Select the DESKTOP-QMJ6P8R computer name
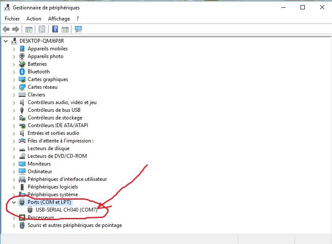Screen dimensions: 332x244 (x=42, y=41)
